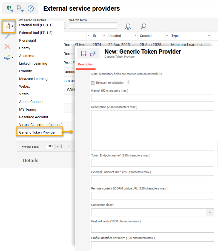Open the filter arrow after Type column

209,35
